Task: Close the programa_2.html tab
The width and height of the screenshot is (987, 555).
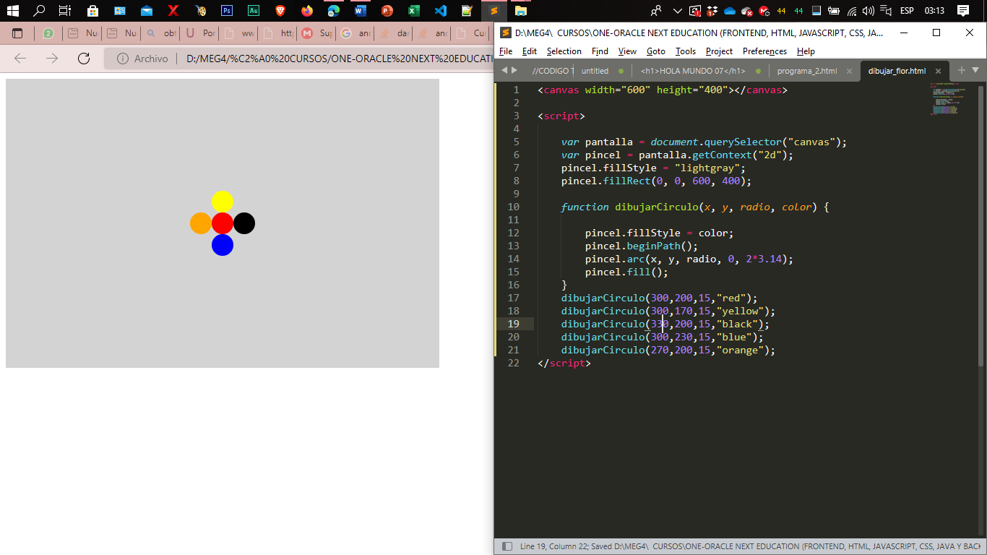Action: coord(850,71)
